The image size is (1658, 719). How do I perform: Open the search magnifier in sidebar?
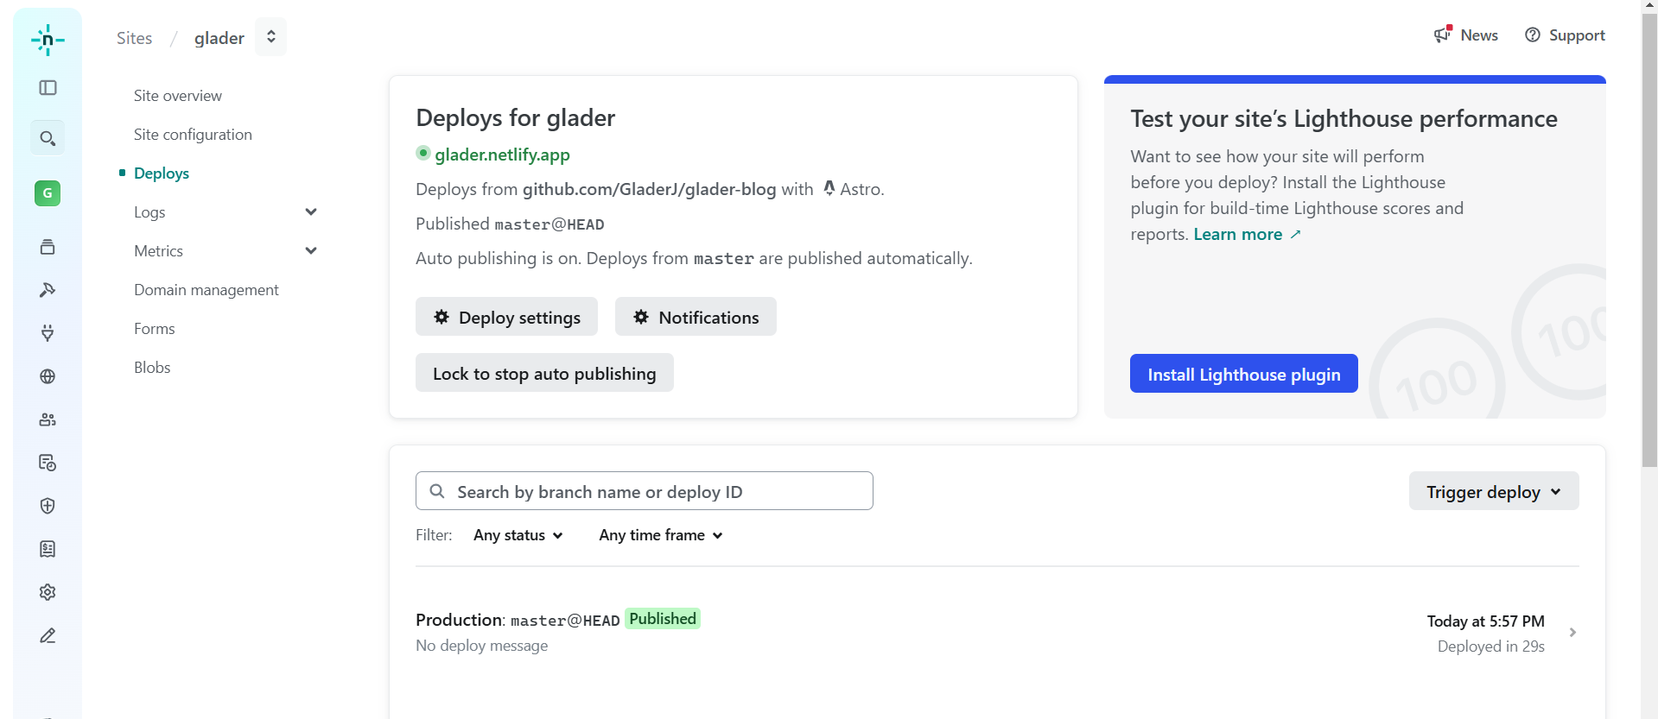[48, 138]
